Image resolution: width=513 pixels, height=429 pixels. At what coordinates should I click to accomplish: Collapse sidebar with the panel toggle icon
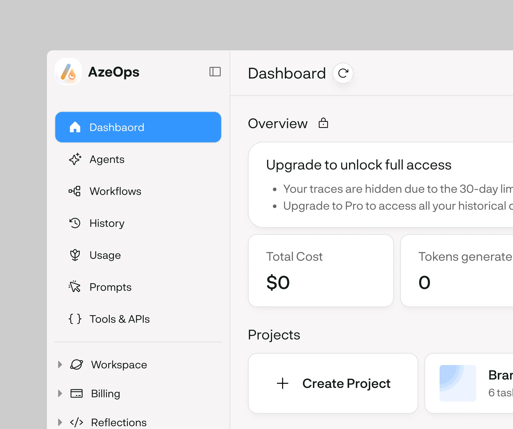215,72
